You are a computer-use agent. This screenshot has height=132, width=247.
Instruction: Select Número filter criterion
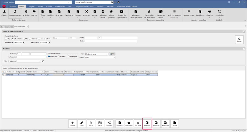pyautogui.click(x=59, y=56)
